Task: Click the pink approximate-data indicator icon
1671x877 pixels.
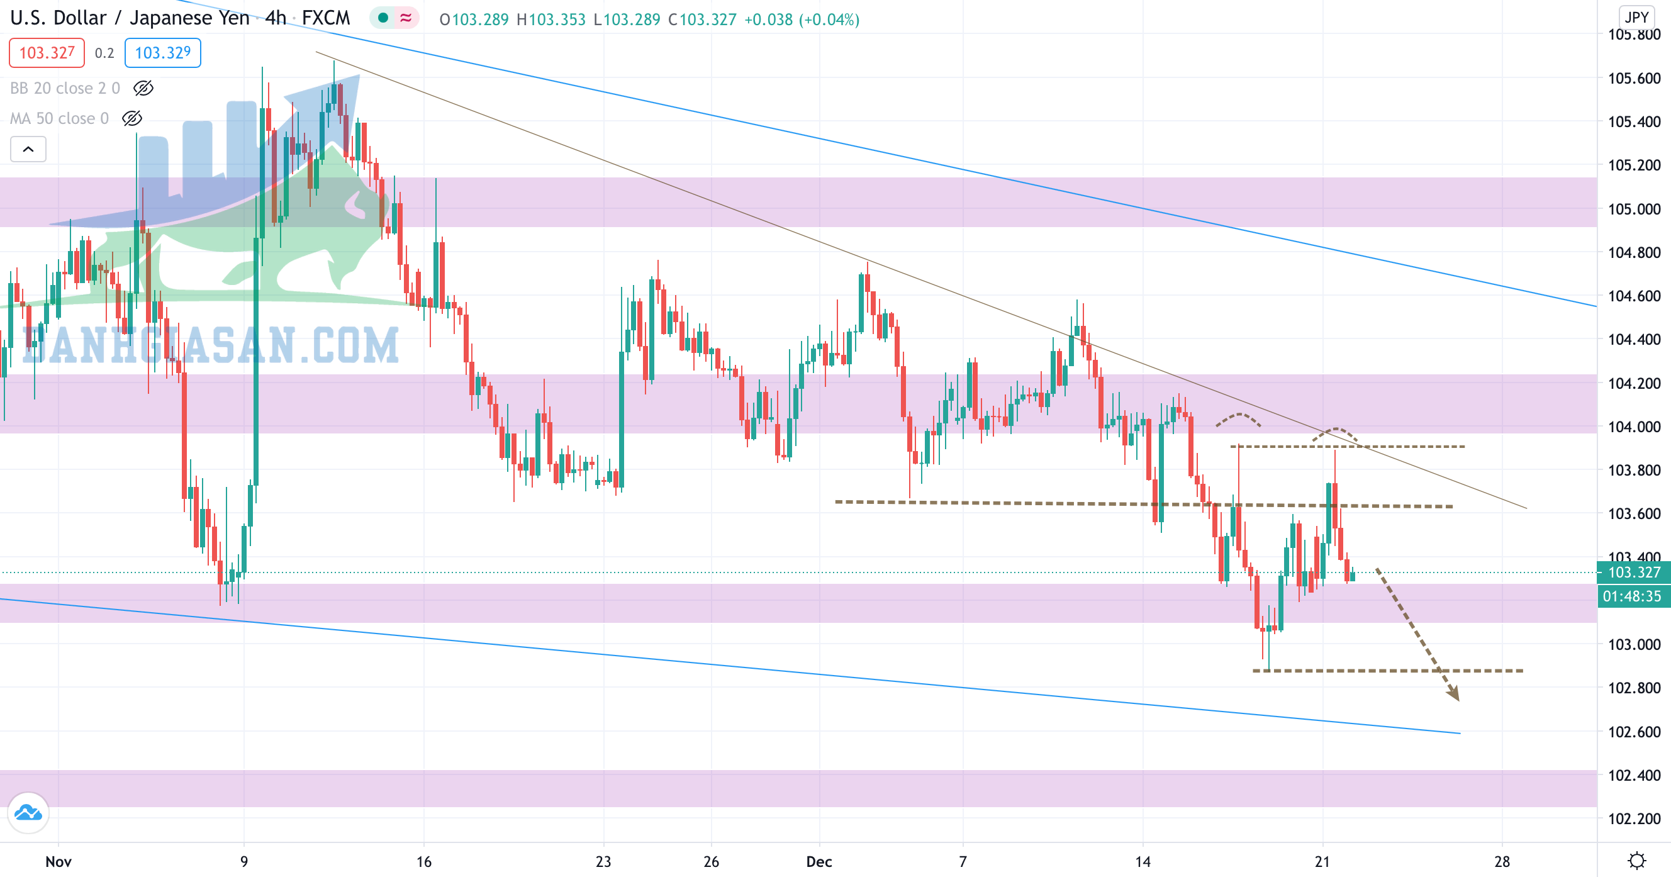Action: [406, 18]
